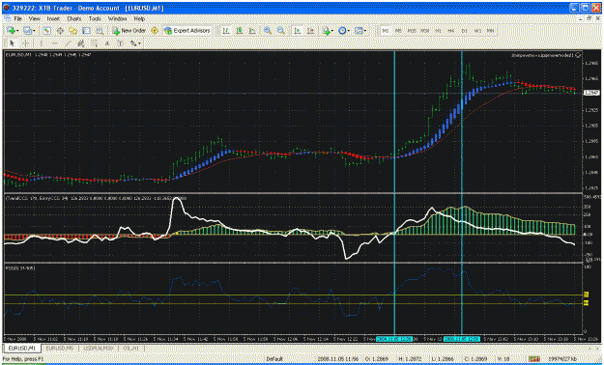
Task: Expand the New Chart dropdown arrow
Action: 16,31
